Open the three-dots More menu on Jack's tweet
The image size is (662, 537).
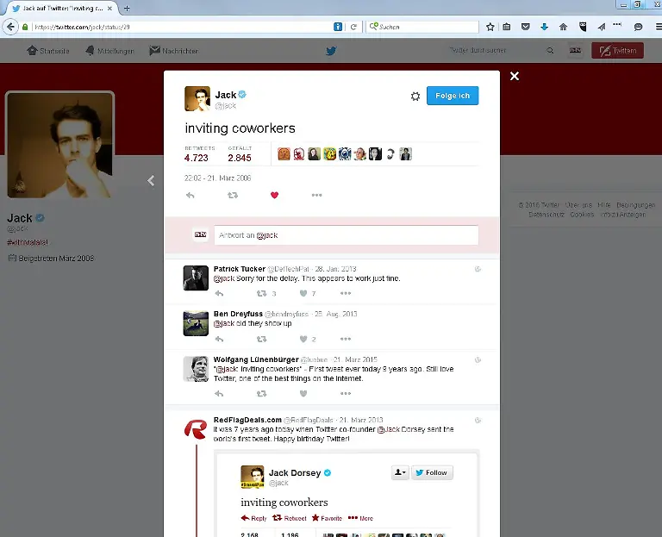[316, 196]
